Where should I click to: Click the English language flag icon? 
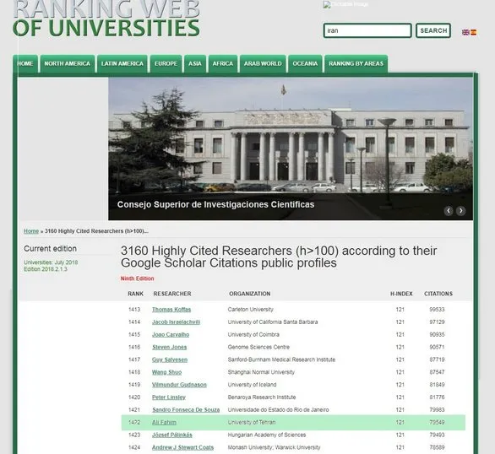click(465, 32)
